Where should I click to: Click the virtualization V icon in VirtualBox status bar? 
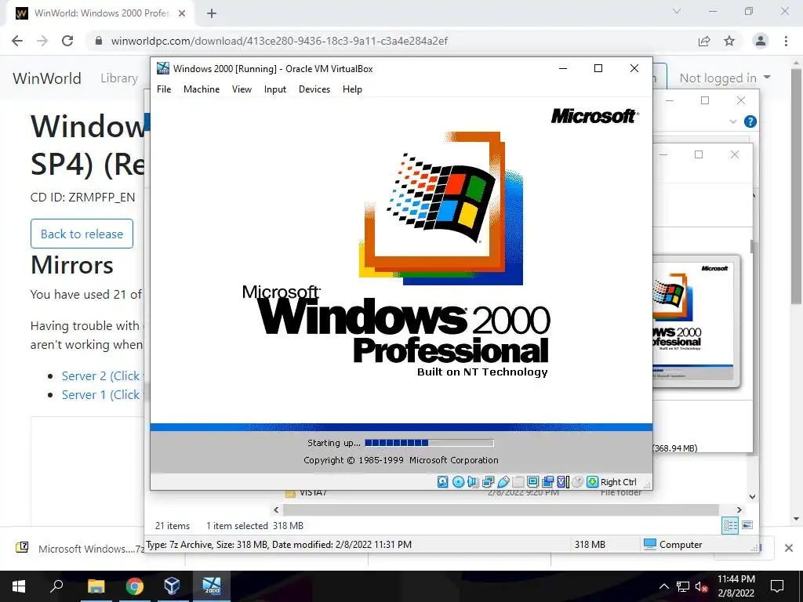coord(563,482)
